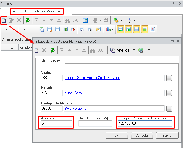Click the Alíquota input field
Screen dimensions: 183x148
coord(57,123)
